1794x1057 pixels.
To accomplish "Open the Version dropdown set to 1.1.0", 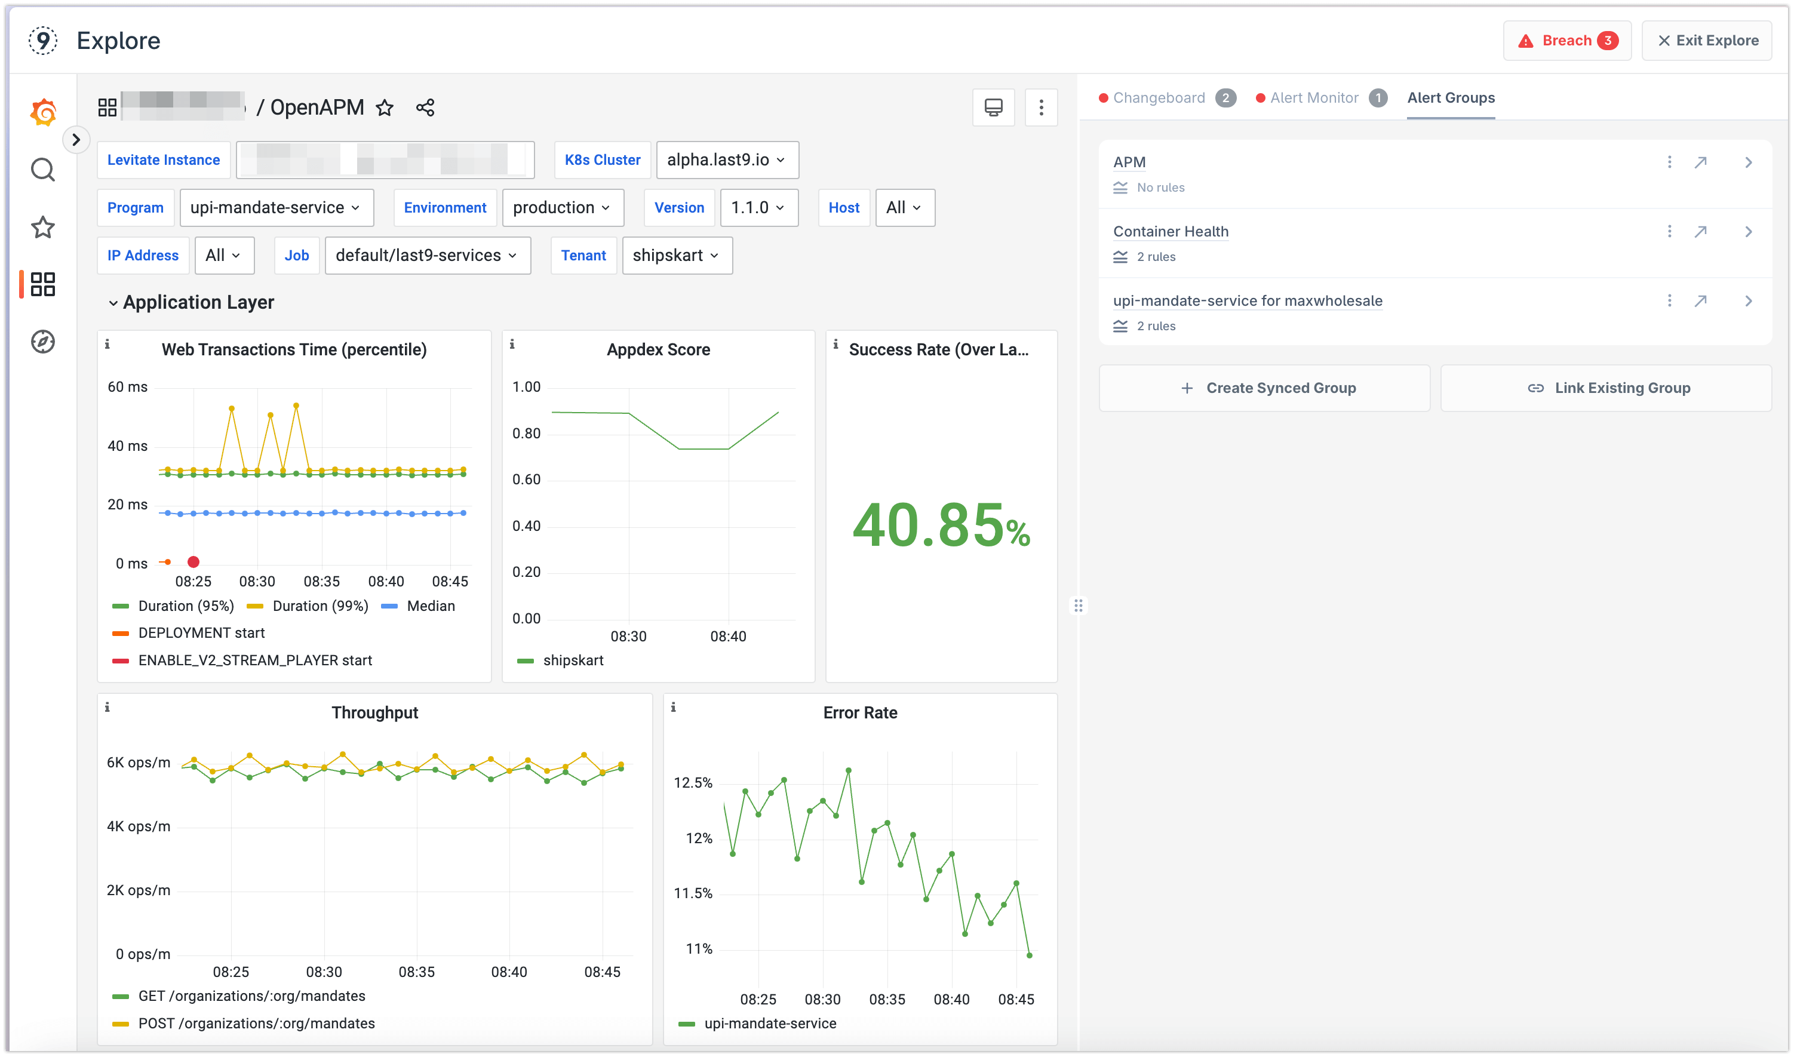I will (758, 207).
